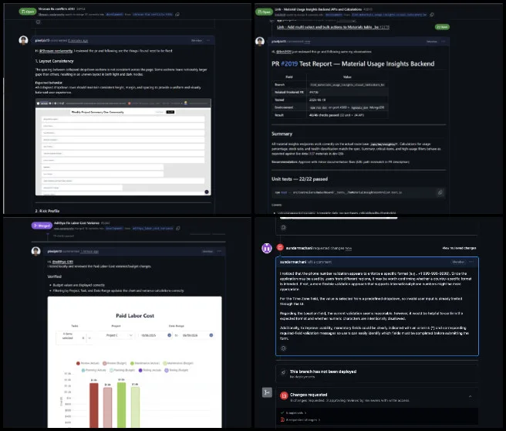The height and width of the screenshot is (431, 506).
Task: Click Merged status badge of Labor Cost PR
Action: pyautogui.click(x=42, y=226)
